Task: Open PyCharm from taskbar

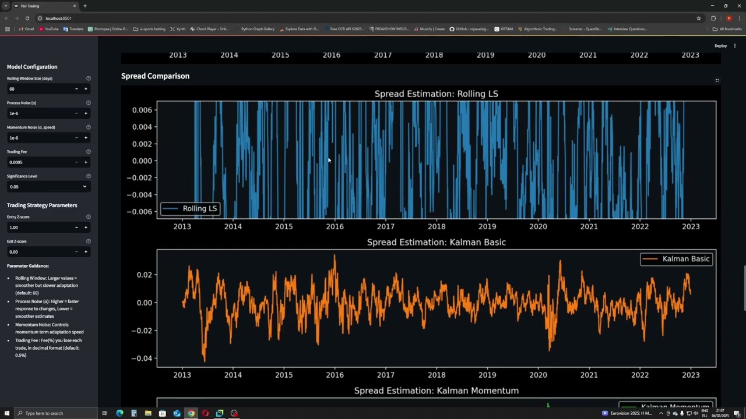Action: tap(220, 413)
